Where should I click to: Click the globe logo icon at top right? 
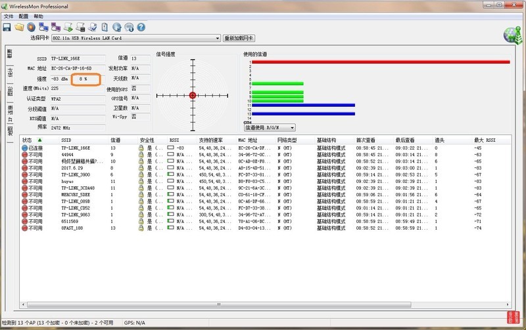513,35
